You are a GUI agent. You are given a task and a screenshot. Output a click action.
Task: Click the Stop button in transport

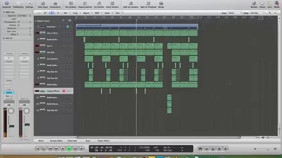click(63, 149)
